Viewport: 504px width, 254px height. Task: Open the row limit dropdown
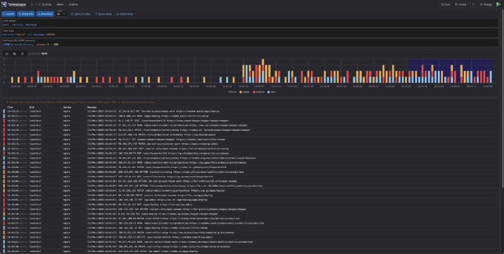62,13
